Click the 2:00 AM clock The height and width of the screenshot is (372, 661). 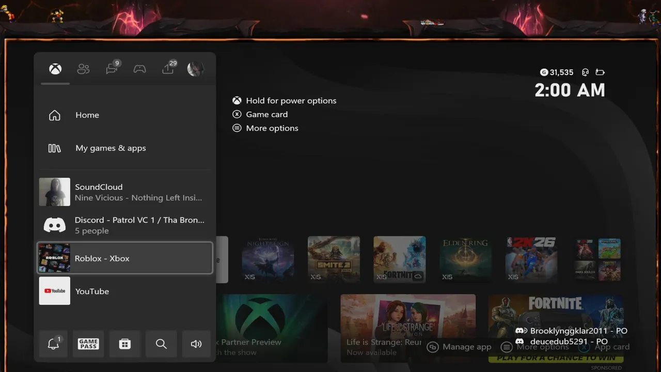570,90
